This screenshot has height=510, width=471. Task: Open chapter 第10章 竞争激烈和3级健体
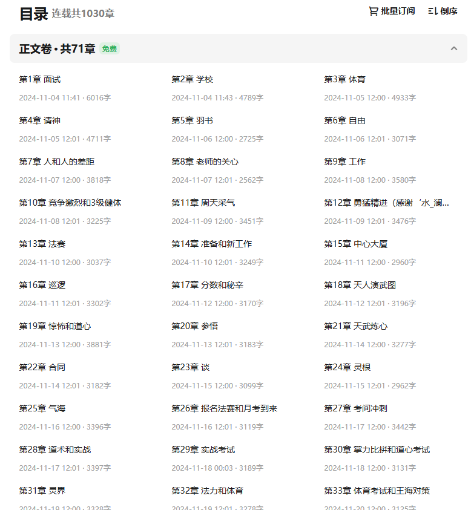pos(70,203)
